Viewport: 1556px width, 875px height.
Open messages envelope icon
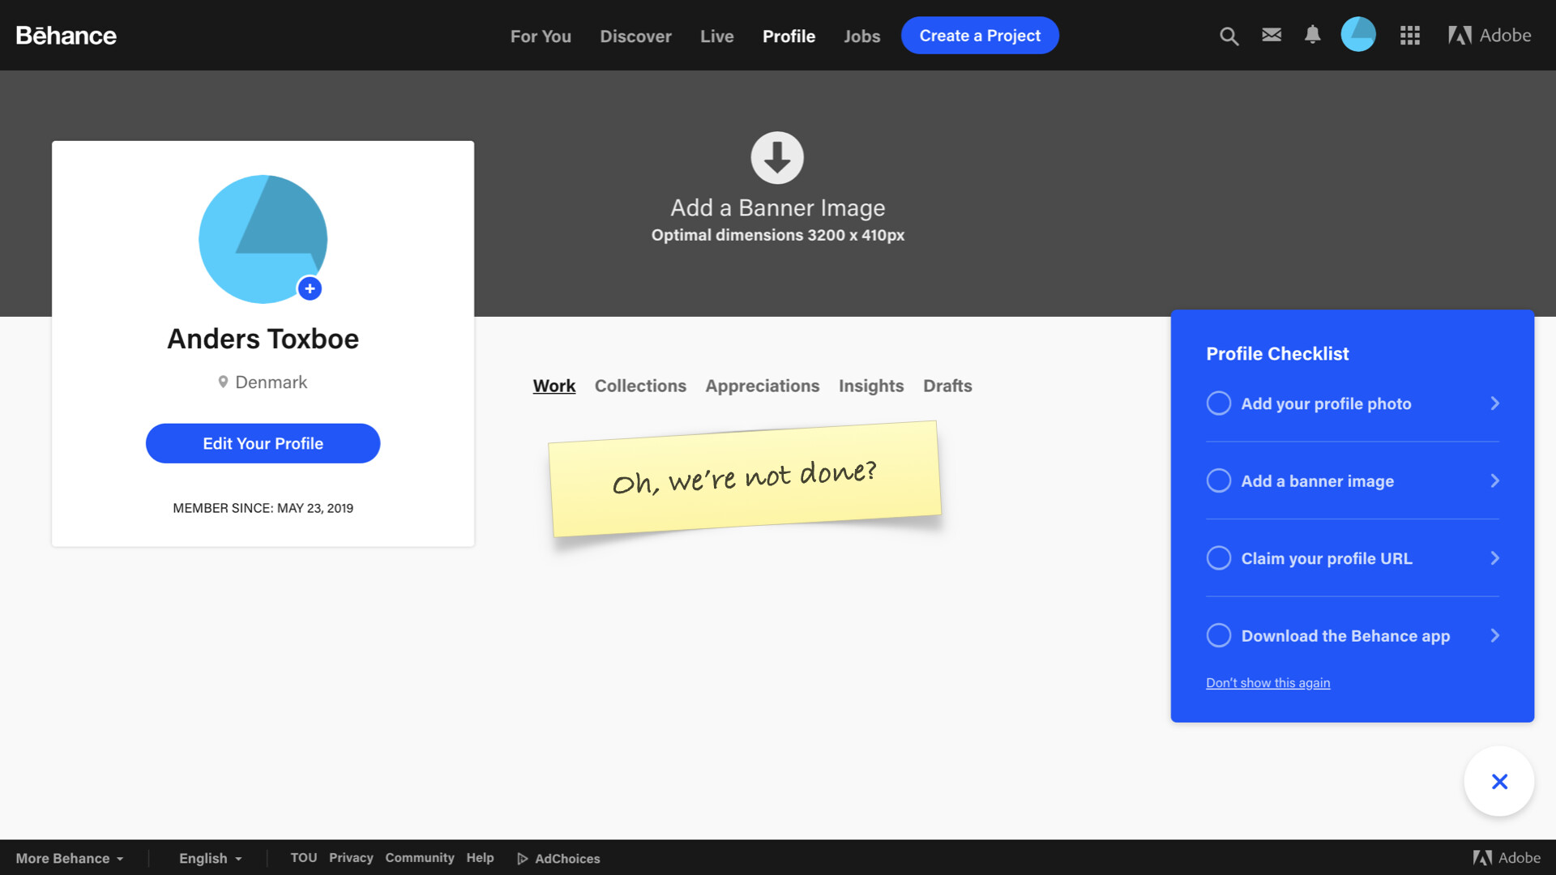pos(1272,35)
